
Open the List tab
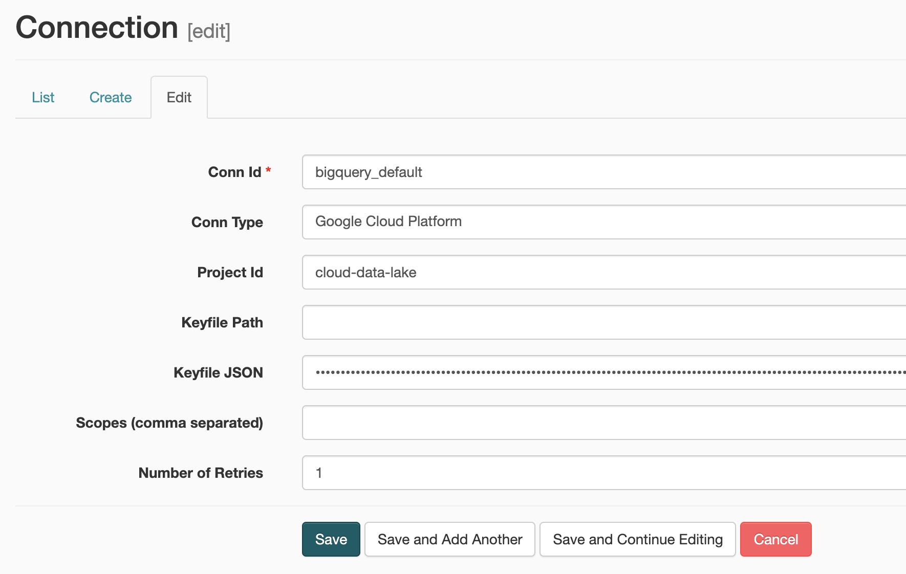coord(43,97)
